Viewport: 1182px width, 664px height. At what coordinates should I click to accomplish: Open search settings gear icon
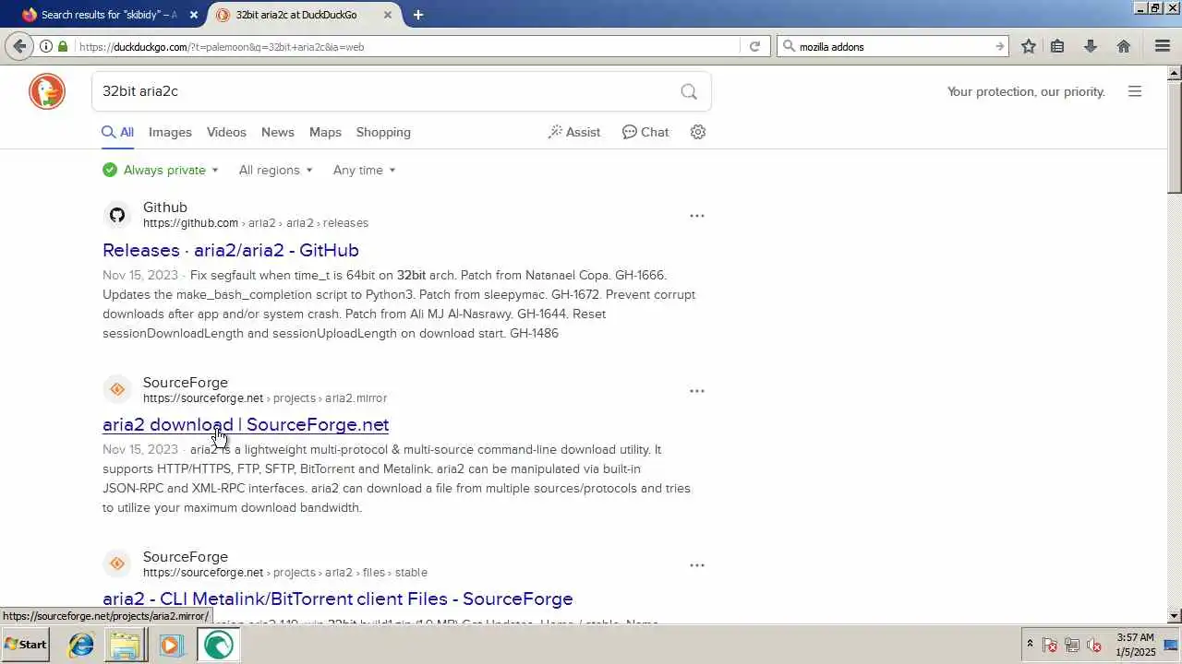pos(698,132)
